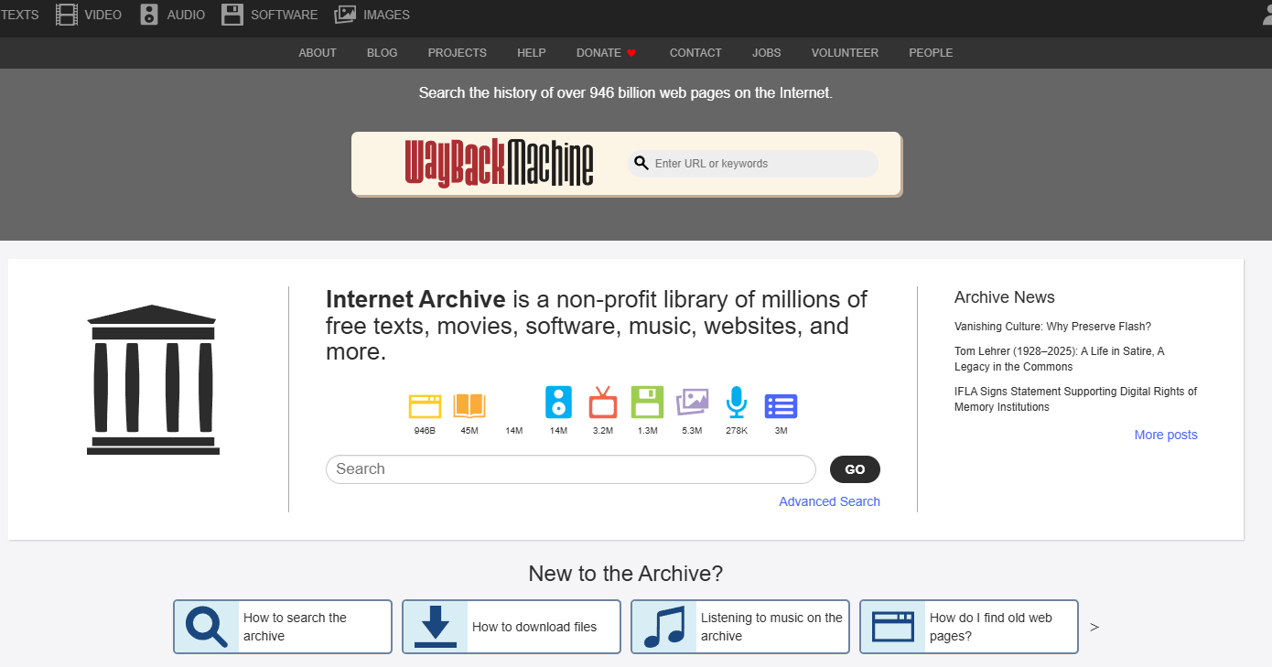Expand the next carousel arrow

(1094, 626)
